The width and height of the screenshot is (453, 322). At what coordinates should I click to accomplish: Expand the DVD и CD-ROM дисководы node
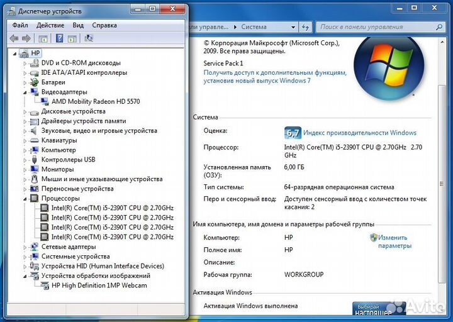[25, 64]
